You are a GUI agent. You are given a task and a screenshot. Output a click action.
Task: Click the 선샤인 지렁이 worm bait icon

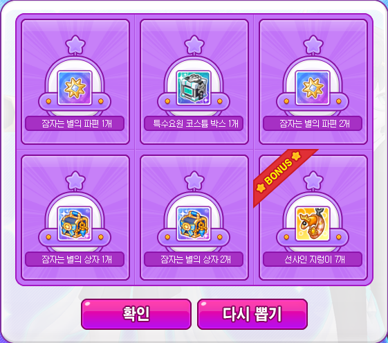click(313, 224)
